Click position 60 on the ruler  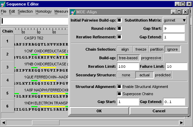(39, 32)
